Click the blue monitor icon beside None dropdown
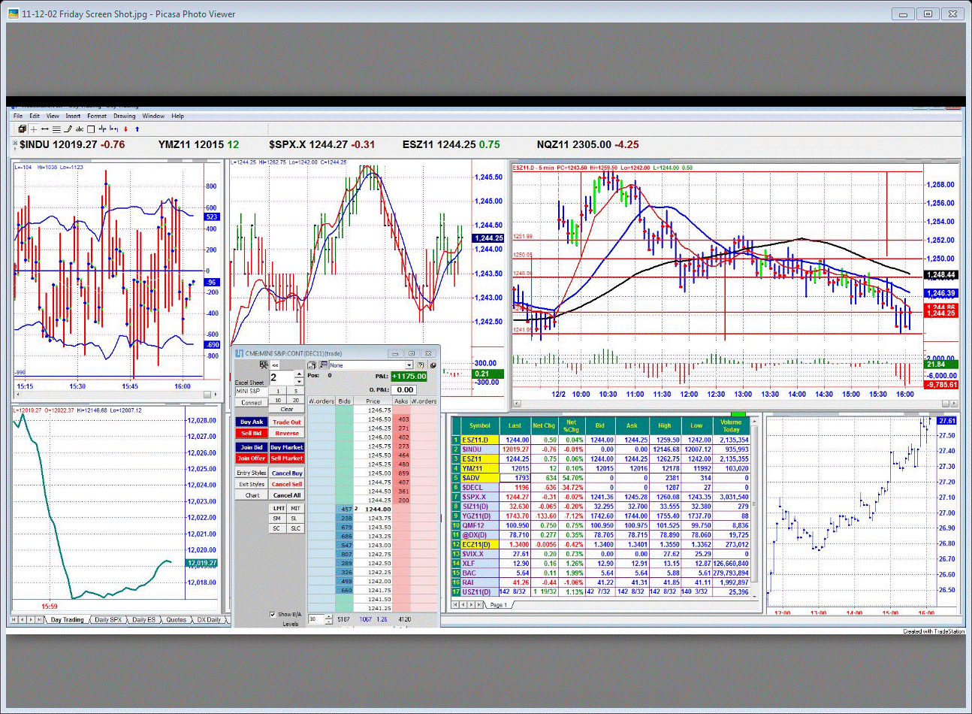The image size is (972, 714). [323, 365]
